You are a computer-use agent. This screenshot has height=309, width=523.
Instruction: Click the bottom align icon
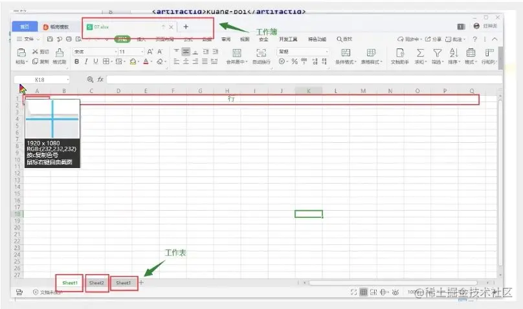(x=195, y=52)
